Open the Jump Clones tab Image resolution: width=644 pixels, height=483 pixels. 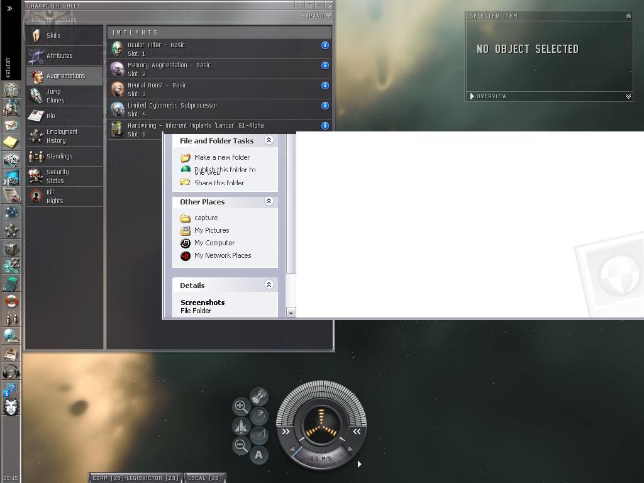coord(65,96)
